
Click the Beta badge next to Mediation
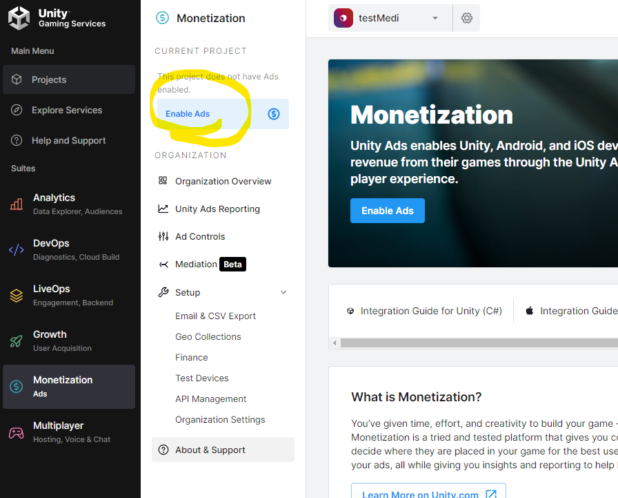(x=232, y=264)
